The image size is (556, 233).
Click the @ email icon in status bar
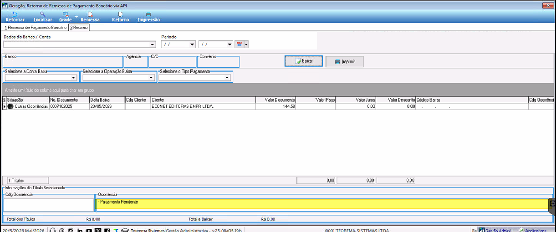coord(61,230)
